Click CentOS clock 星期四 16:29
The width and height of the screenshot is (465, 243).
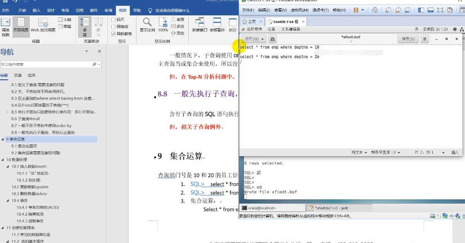[435, 29]
